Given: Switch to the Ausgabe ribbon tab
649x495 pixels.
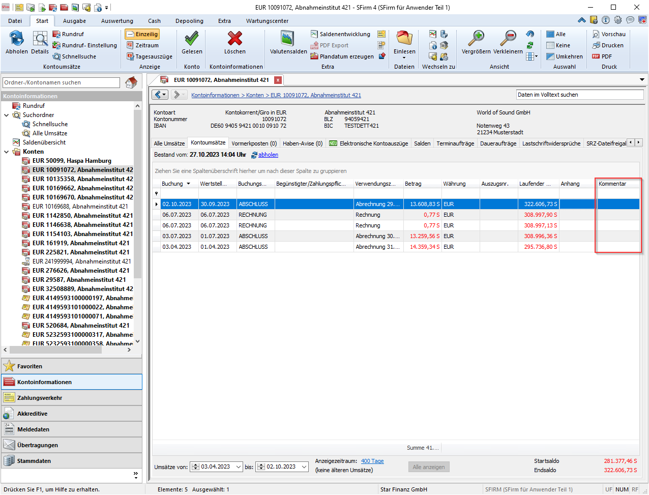Looking at the screenshot, I should [74, 21].
